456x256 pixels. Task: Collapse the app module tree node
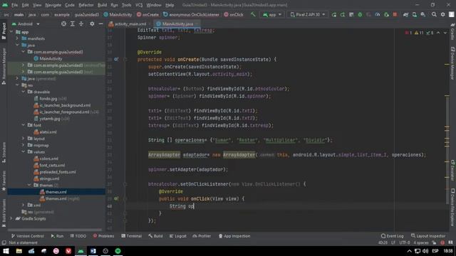(x=11, y=32)
